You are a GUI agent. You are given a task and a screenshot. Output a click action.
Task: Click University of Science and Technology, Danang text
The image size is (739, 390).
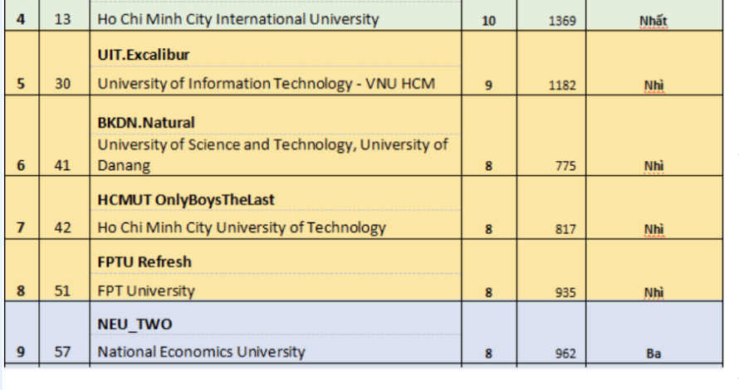coord(272,154)
